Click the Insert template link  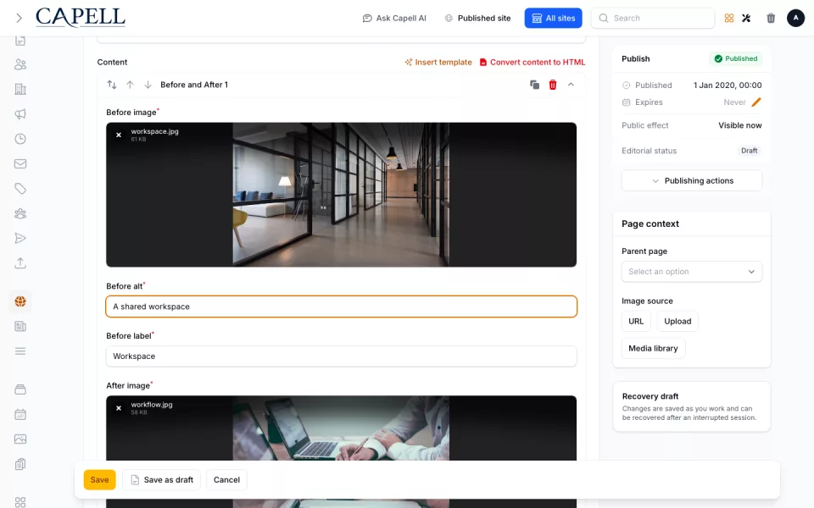pos(438,62)
